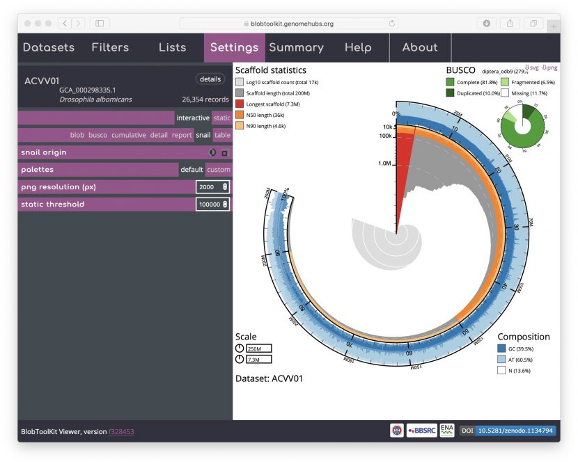Toggle the Missing BUSCO category swatch
Screen dimensions: 578x464
(504, 93)
